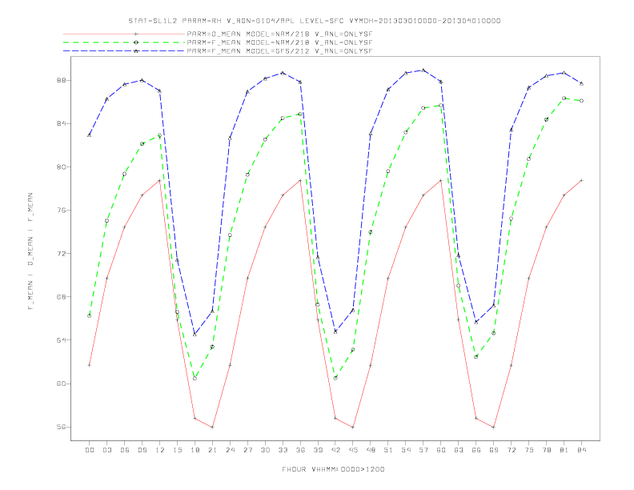Click the chart title starting with STAT=SL1L2
The height and width of the screenshot is (490, 634).
(x=314, y=21)
